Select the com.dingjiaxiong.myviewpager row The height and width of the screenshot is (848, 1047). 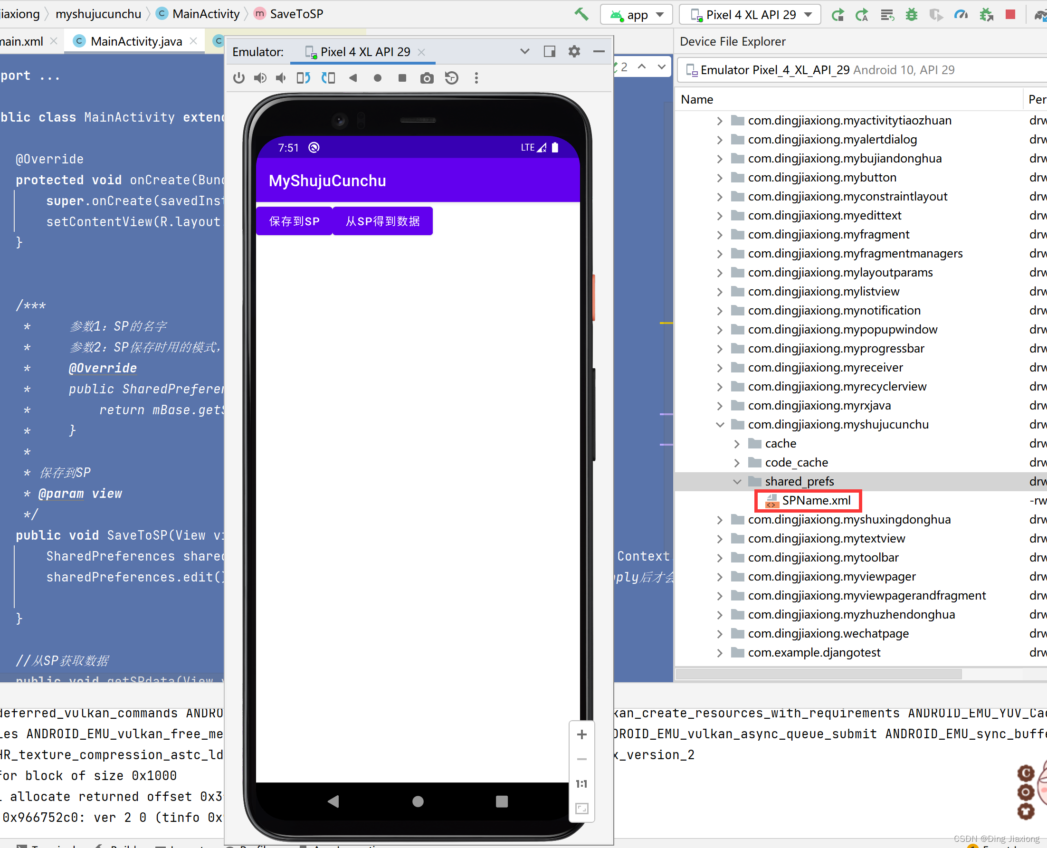860,576
